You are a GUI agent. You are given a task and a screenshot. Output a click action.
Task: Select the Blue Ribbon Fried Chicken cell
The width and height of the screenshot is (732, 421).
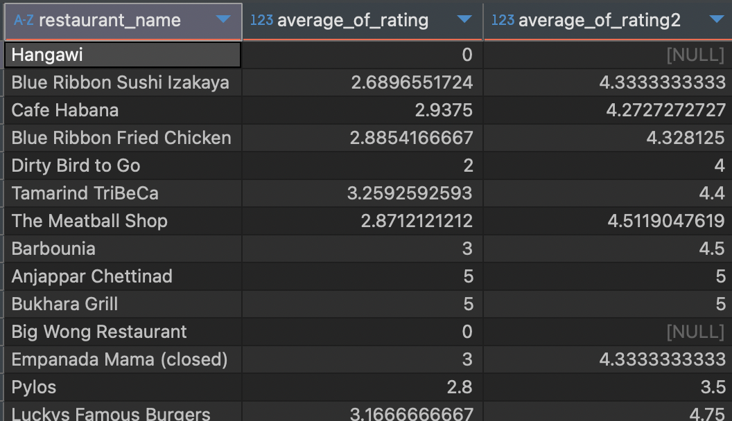click(x=123, y=138)
